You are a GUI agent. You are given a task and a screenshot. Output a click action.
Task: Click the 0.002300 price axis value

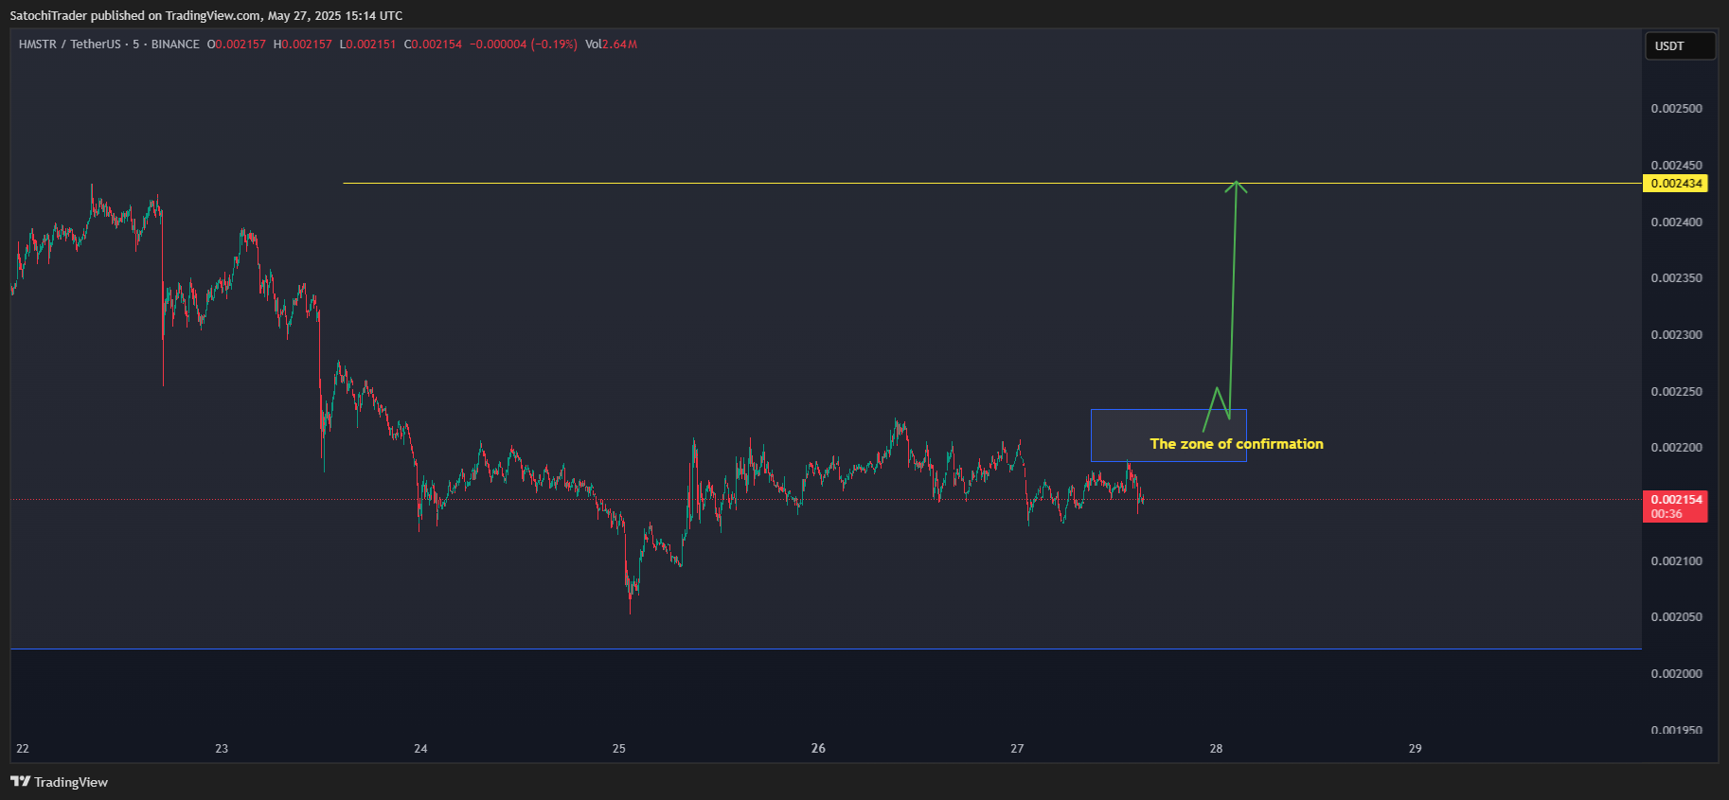1676,335
